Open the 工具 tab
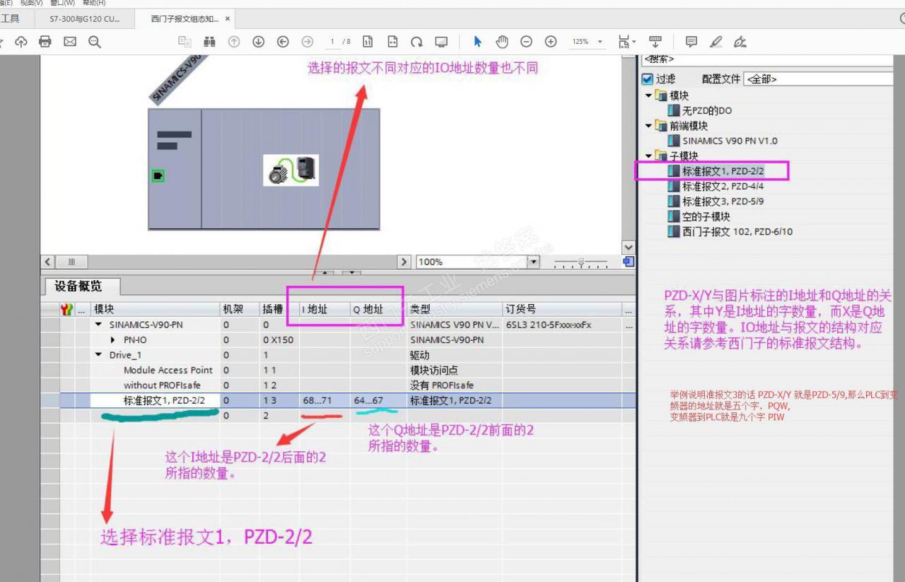The image size is (905, 582). [x=11, y=19]
